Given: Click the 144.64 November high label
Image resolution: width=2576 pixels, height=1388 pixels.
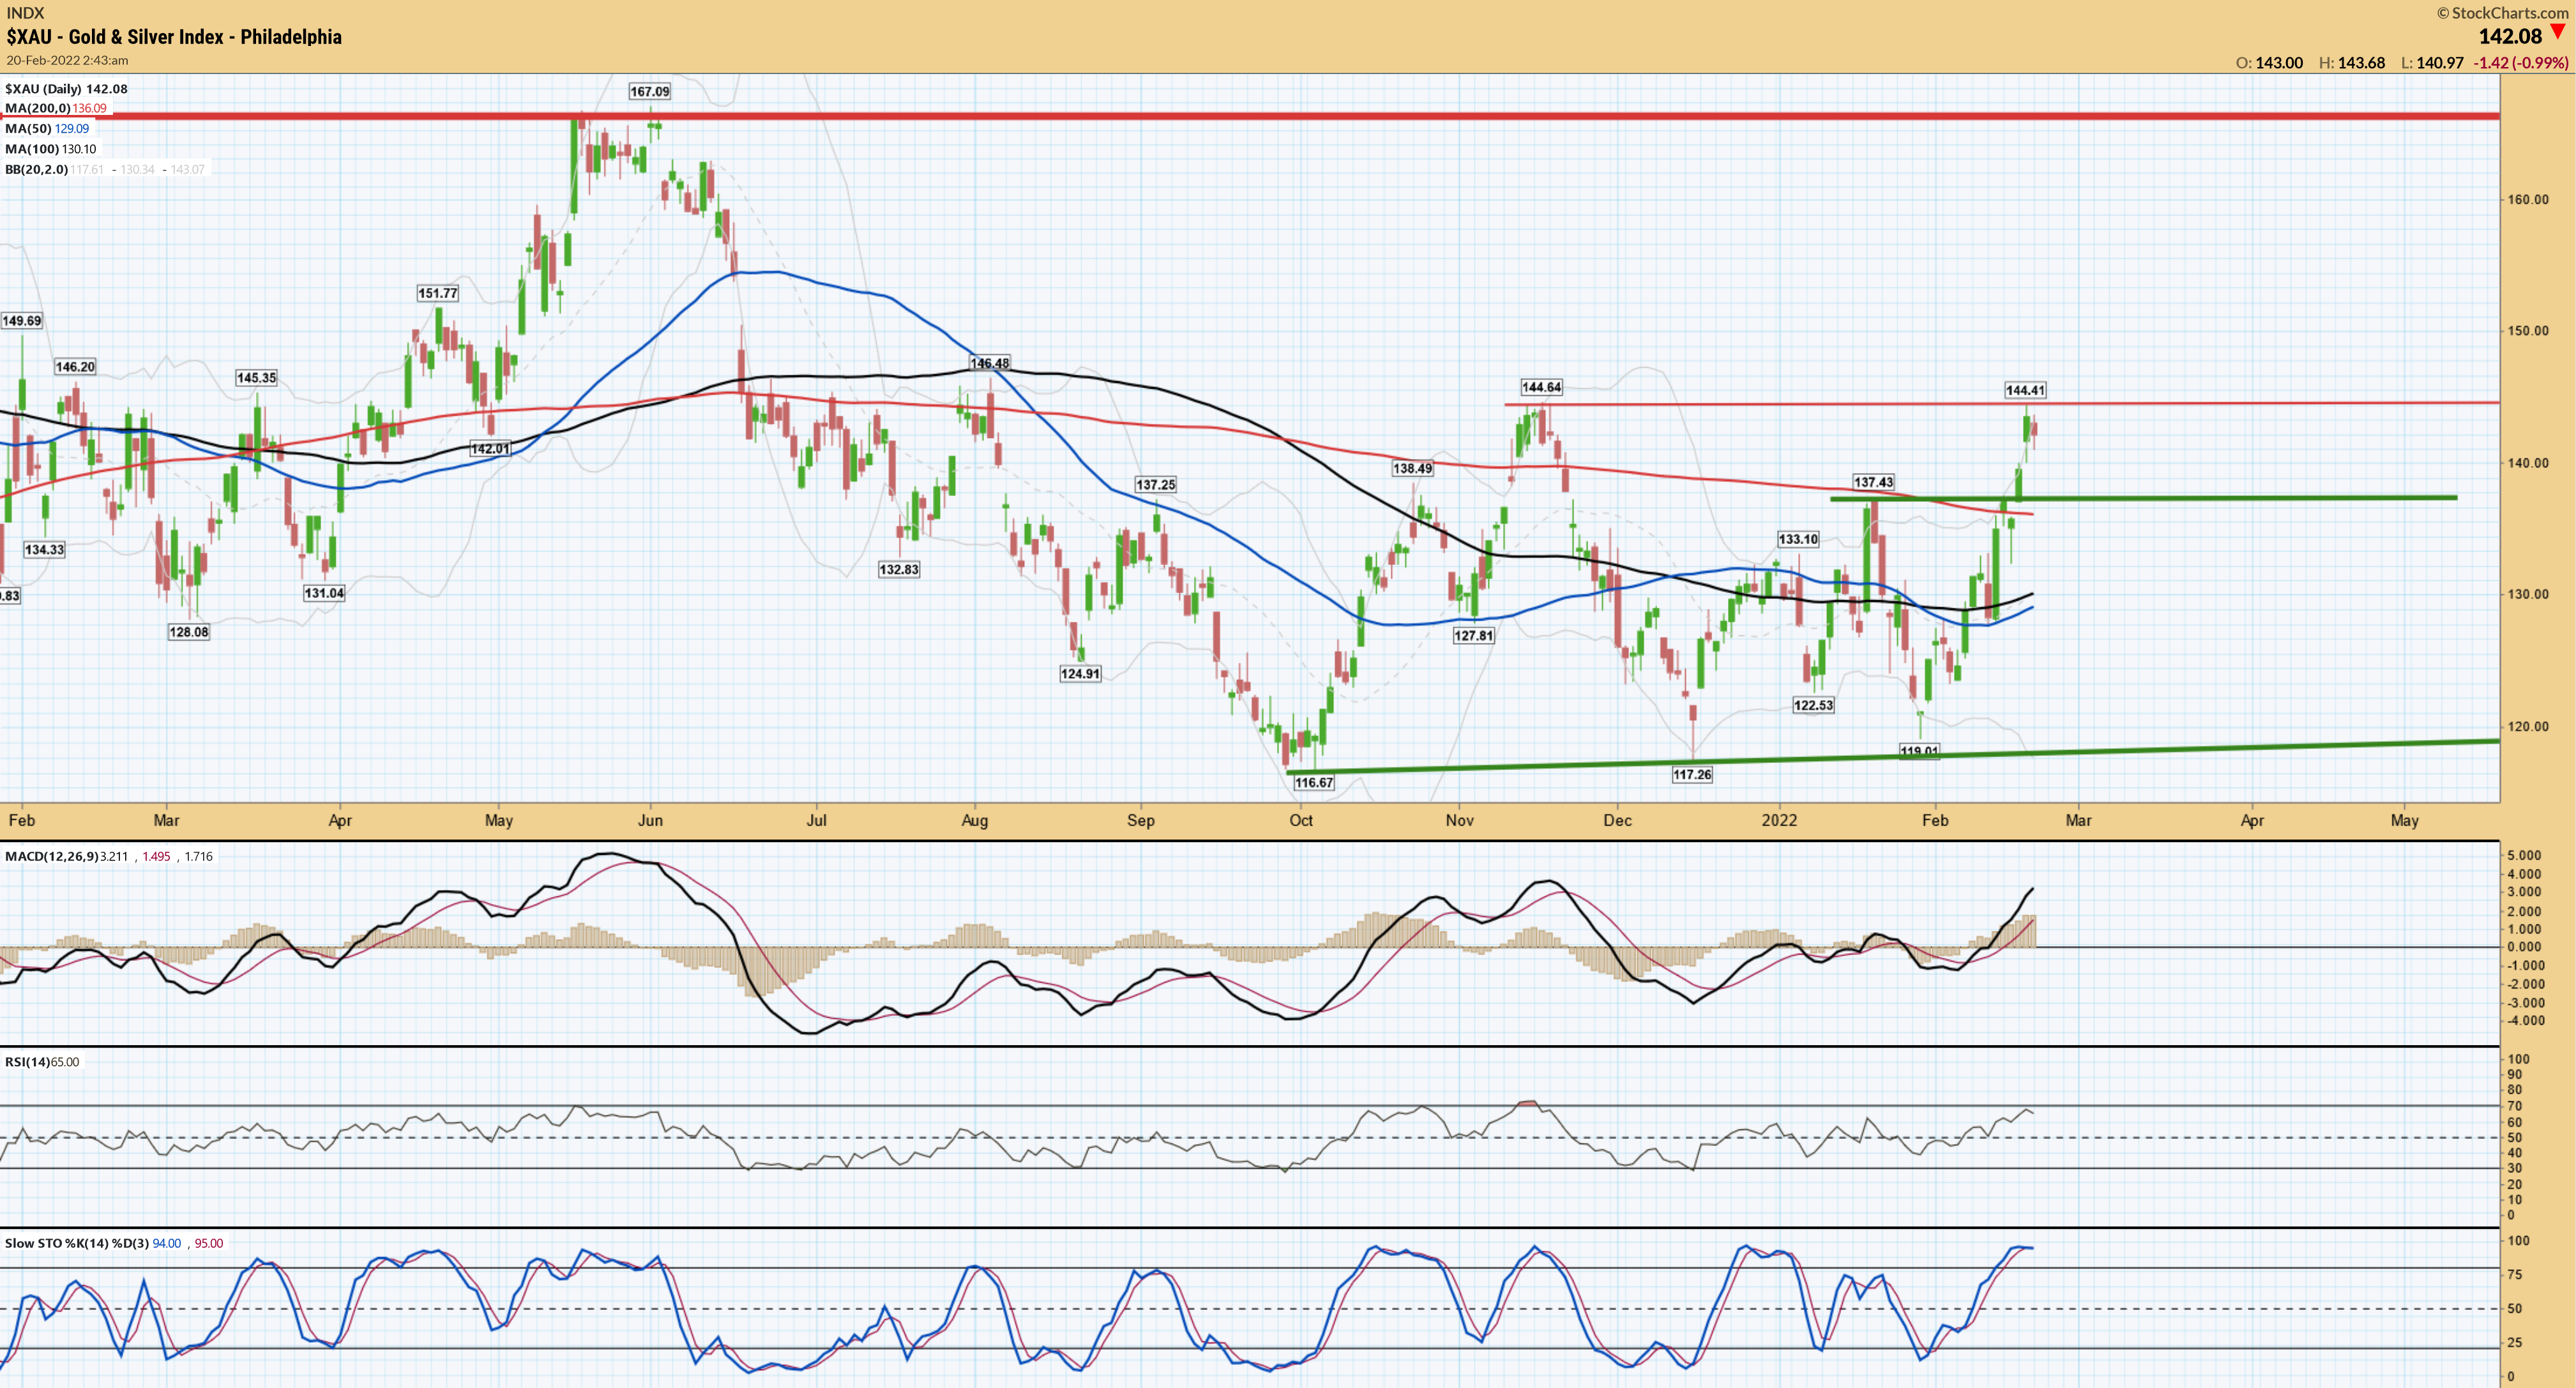Looking at the screenshot, I should click(1541, 387).
